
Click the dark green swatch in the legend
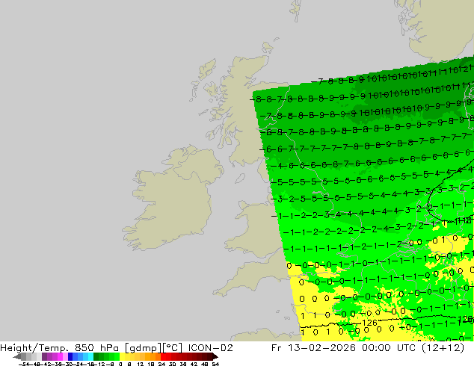click(96, 356)
